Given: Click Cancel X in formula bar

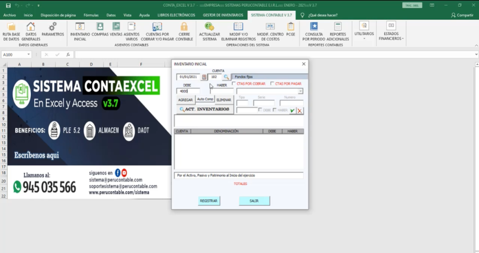Looking at the screenshot, I should coord(46,55).
